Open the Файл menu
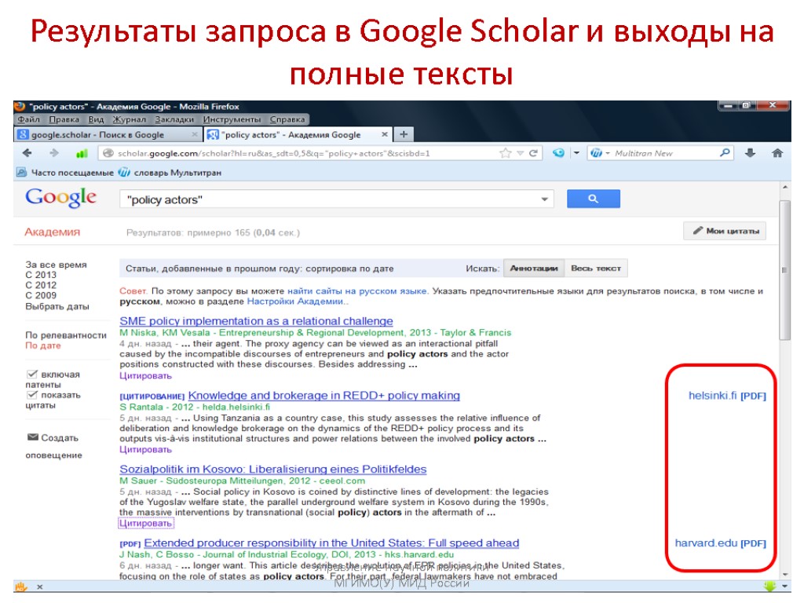 click(28, 119)
